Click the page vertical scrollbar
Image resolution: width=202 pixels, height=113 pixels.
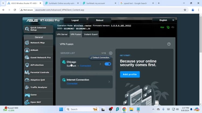201,35
